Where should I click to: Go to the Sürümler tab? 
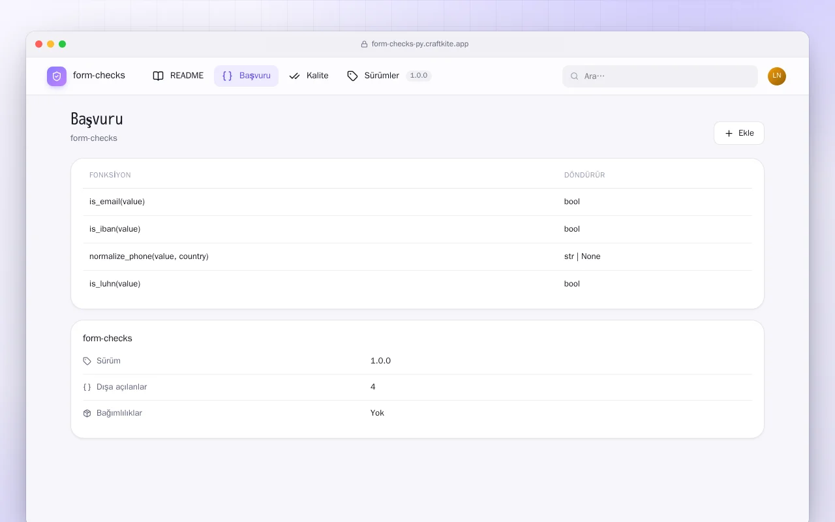[389, 76]
